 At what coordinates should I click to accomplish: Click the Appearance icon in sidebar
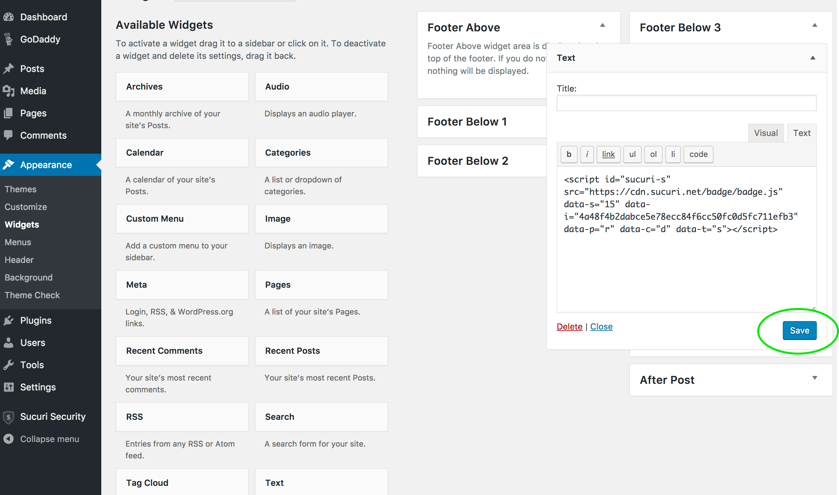point(9,164)
